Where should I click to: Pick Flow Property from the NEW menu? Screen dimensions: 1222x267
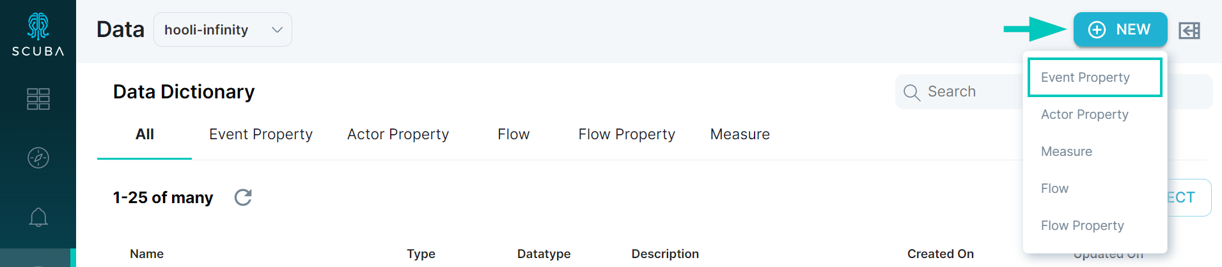(x=1082, y=225)
